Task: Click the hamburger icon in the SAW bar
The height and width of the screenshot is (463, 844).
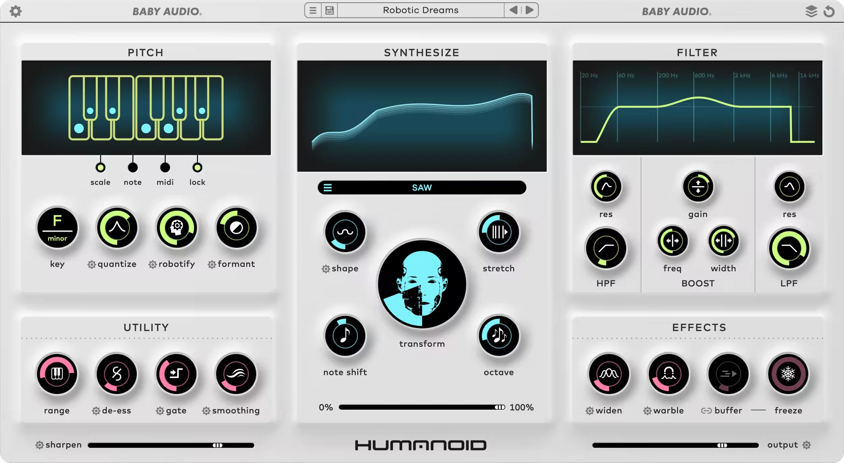Action: [x=327, y=188]
